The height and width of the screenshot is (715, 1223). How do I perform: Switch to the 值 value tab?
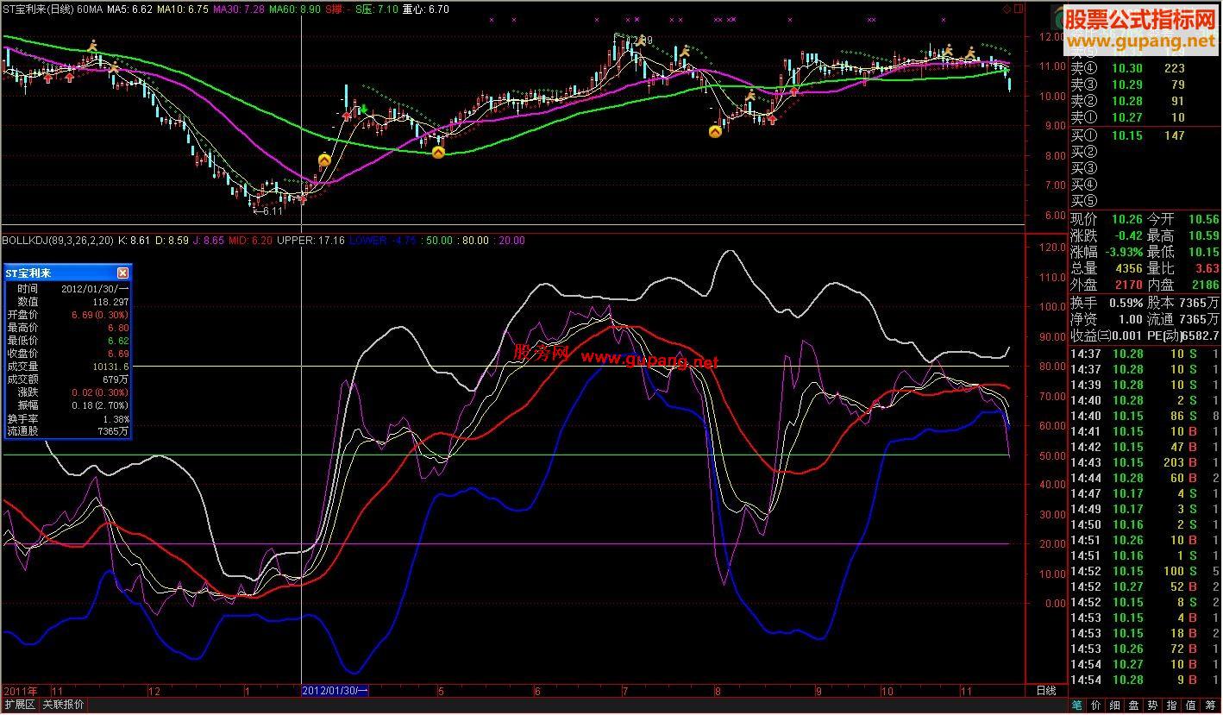tap(1191, 706)
